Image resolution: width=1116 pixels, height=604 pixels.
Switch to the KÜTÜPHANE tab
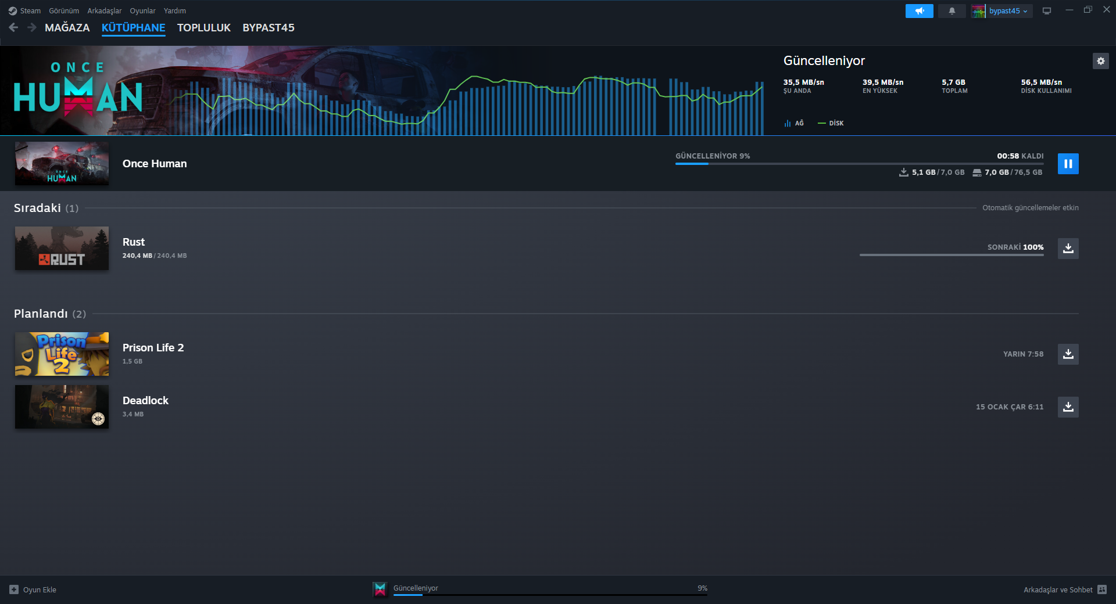(134, 28)
